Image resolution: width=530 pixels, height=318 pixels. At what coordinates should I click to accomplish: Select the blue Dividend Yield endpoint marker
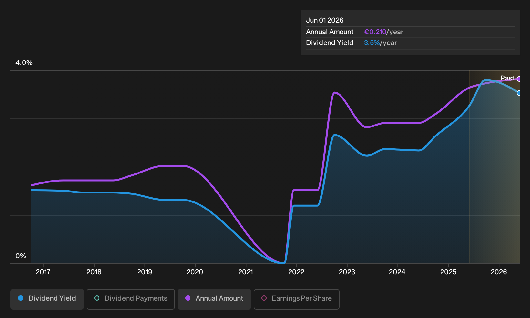click(518, 93)
